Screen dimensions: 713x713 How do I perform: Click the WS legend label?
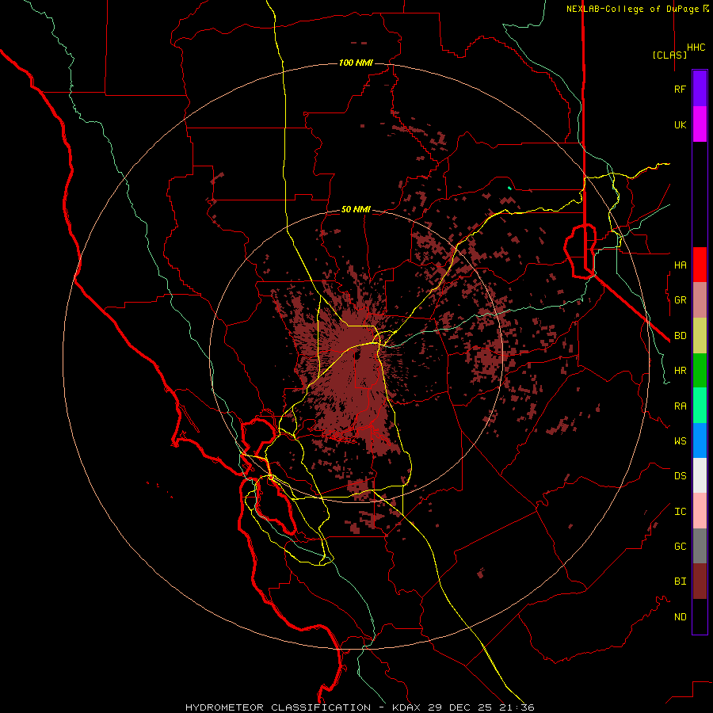680,441
